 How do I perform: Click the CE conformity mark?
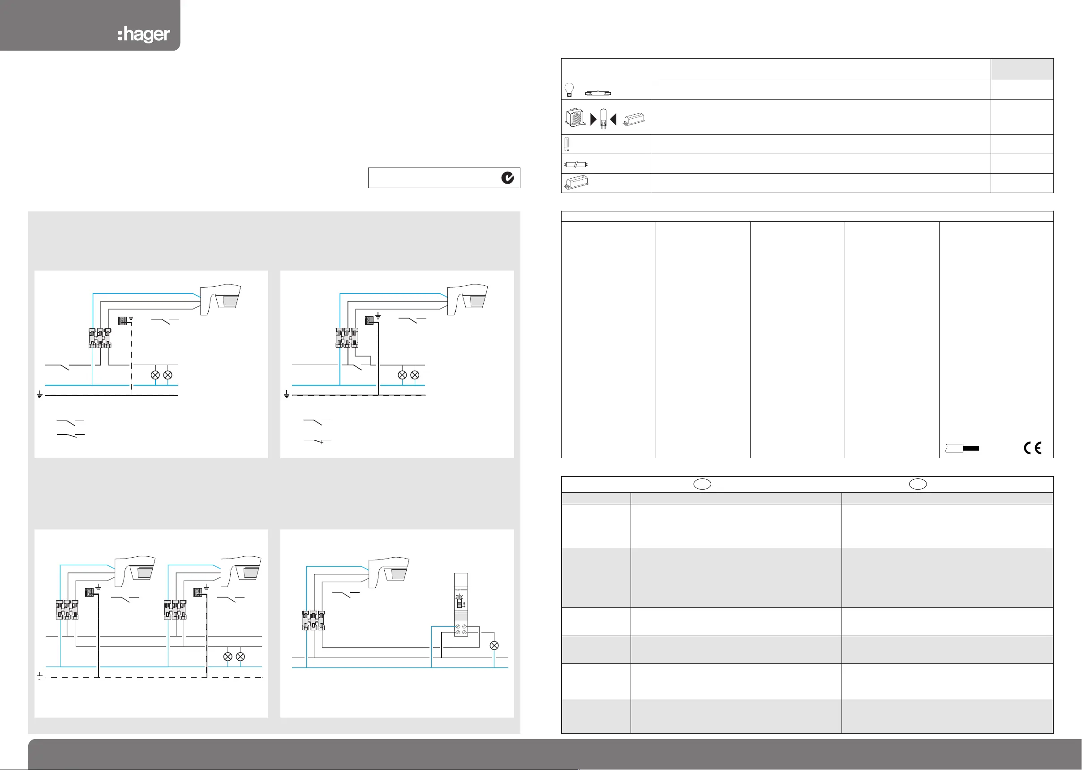(1032, 447)
